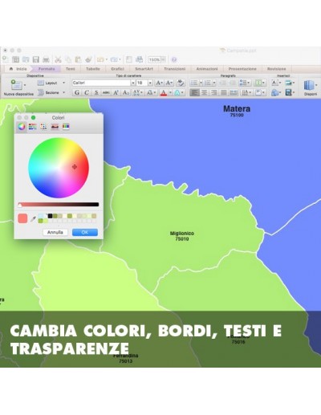Open the font color dropdown arrow
This screenshot has width=321, height=415.
170,92
